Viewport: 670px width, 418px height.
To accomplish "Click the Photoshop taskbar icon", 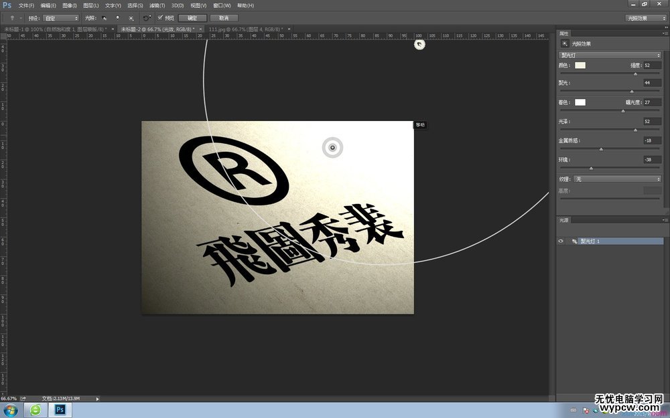I will [x=60, y=411].
